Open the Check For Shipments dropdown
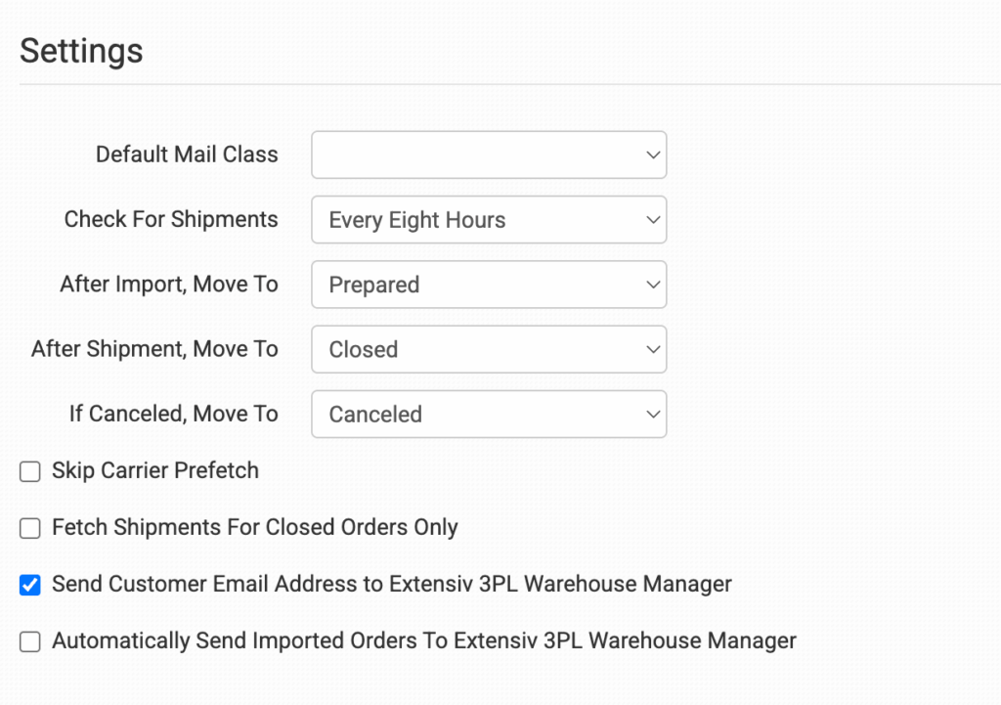The width and height of the screenshot is (1001, 705). click(x=489, y=220)
